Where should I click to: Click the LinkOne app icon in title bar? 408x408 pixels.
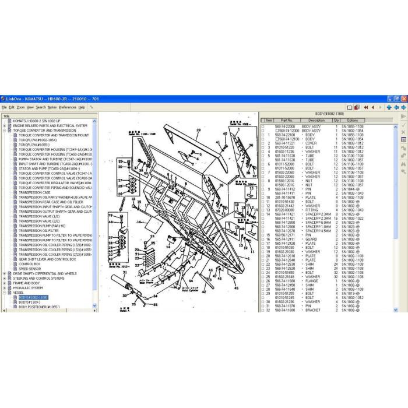(x=3, y=99)
